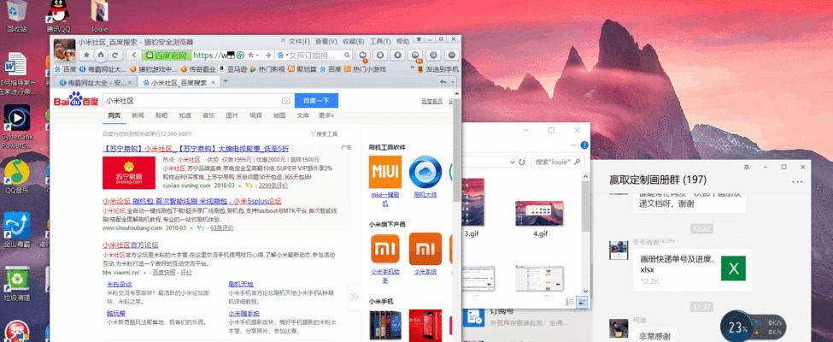833x342 pixels.
Task: Go to the browser home page icon
Action: point(101,55)
